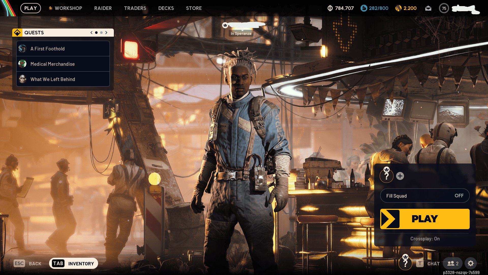Toggle Crossplay setting below the PLAY button

coord(425,239)
